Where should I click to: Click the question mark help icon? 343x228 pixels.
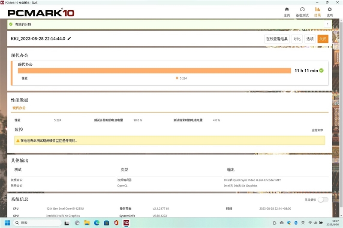pos(327,24)
